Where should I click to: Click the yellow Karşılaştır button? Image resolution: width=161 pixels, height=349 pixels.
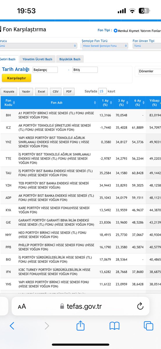(x=17, y=78)
